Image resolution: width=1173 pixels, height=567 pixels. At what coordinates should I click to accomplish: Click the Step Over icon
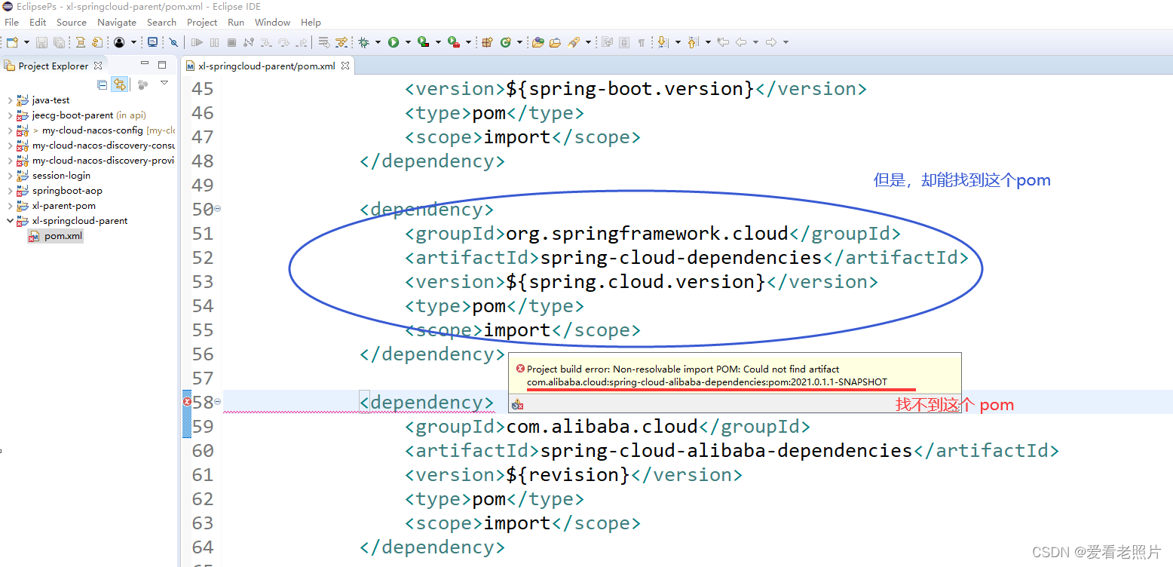(283, 42)
